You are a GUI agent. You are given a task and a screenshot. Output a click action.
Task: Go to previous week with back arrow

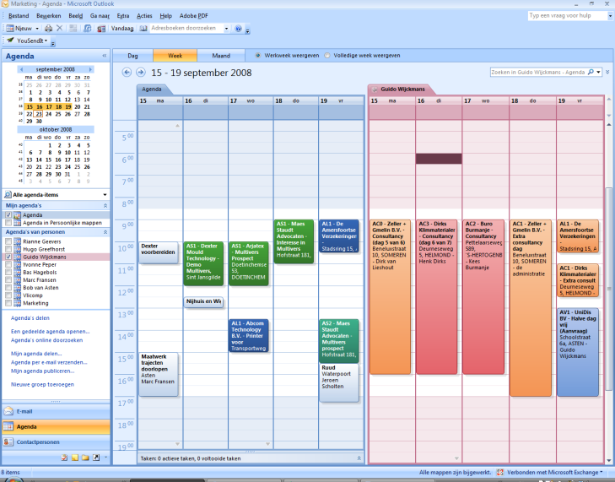[x=127, y=73]
